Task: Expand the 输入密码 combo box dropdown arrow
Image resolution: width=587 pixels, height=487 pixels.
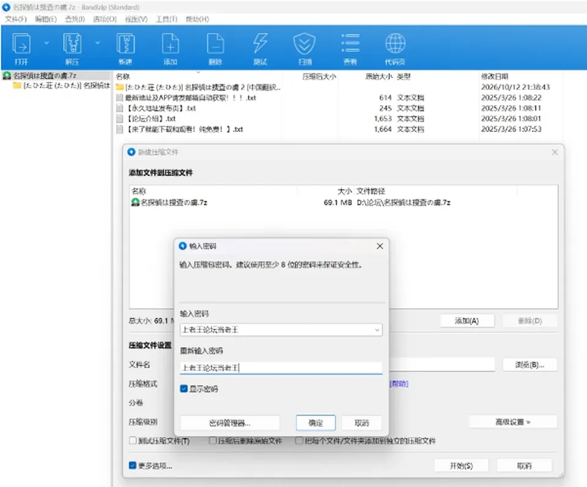Action: coord(377,330)
